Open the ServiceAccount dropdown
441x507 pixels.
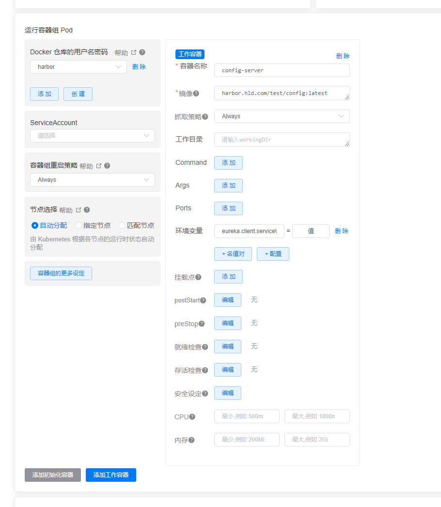pos(92,136)
